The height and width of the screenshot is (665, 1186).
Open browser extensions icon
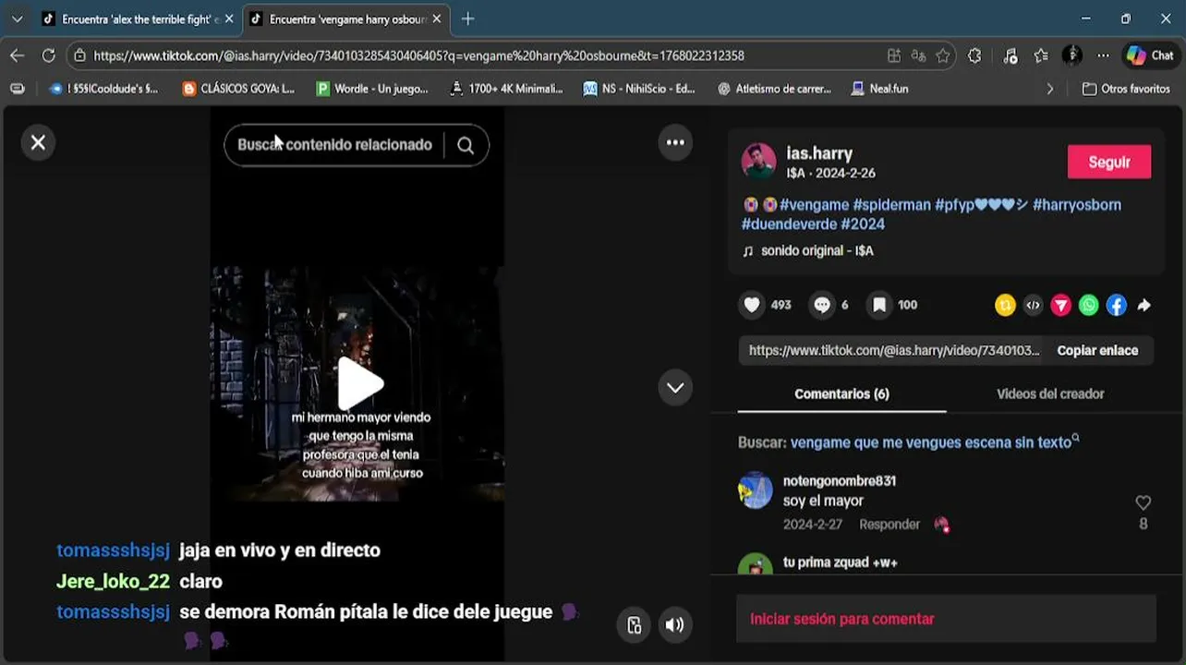pyautogui.click(x=974, y=55)
